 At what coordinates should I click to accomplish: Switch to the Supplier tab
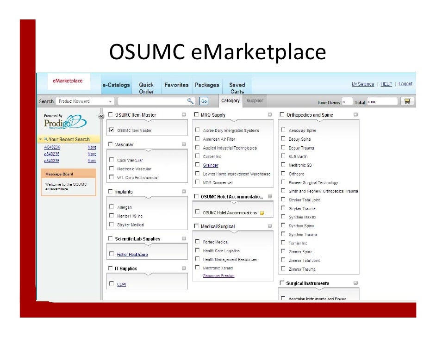(x=255, y=100)
